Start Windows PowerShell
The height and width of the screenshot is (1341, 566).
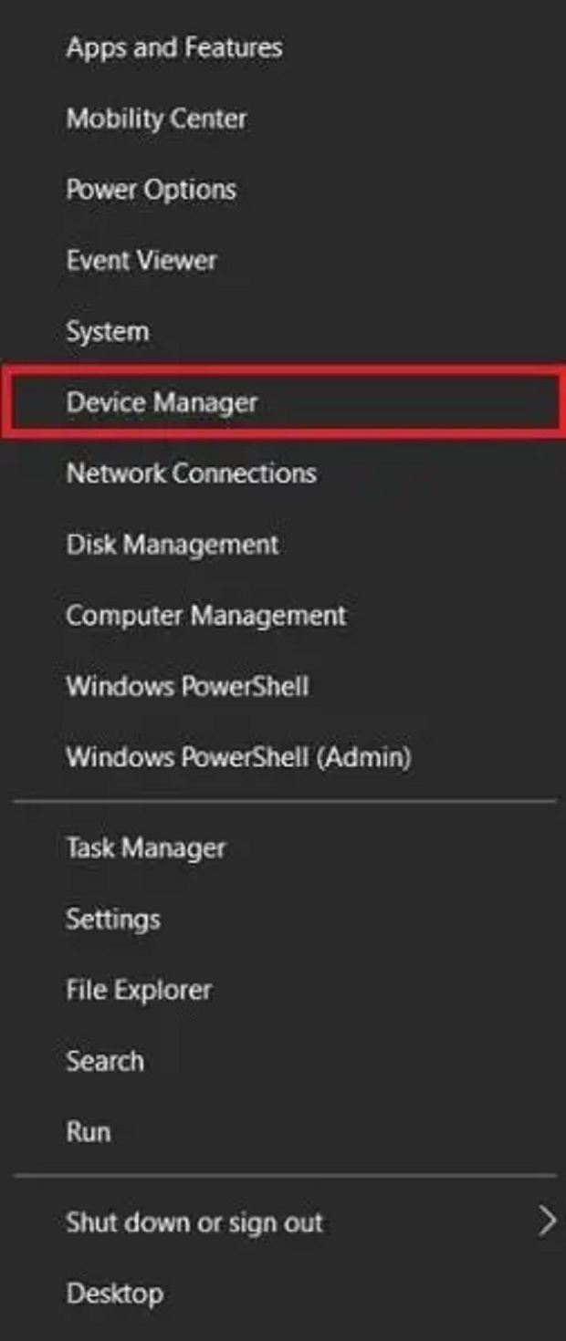pyautogui.click(x=187, y=686)
